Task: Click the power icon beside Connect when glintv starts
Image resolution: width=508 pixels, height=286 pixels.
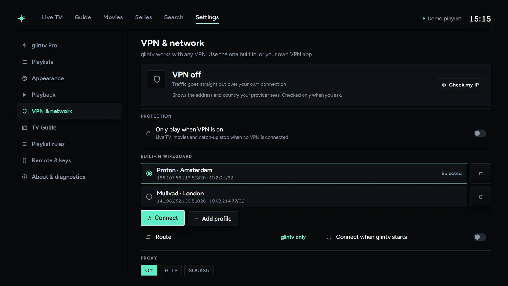Action: (329, 237)
